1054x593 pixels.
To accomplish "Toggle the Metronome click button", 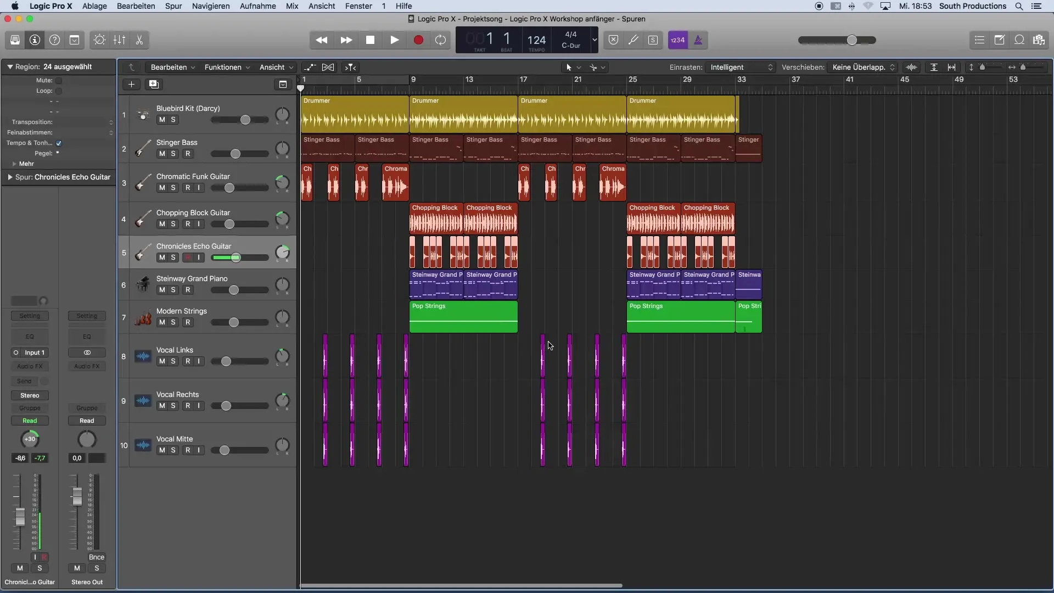I will pos(698,40).
